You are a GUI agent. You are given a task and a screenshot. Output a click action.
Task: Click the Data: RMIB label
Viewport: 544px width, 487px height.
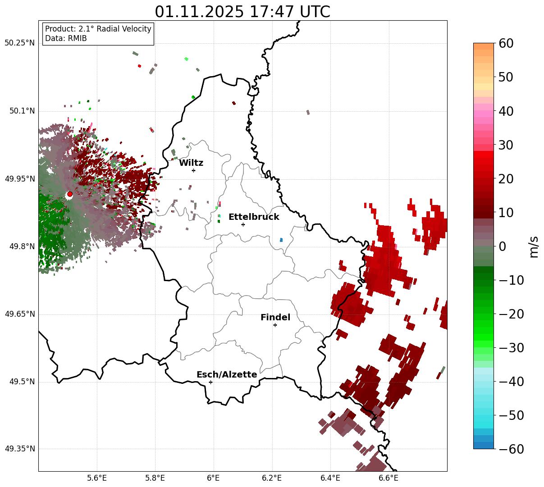[x=66, y=39]
